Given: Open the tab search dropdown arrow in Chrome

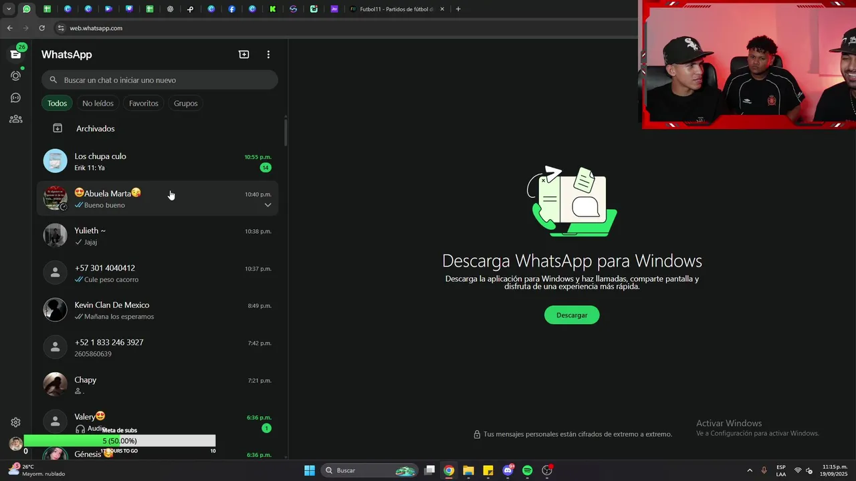Looking at the screenshot, I should pyautogui.click(x=9, y=9).
